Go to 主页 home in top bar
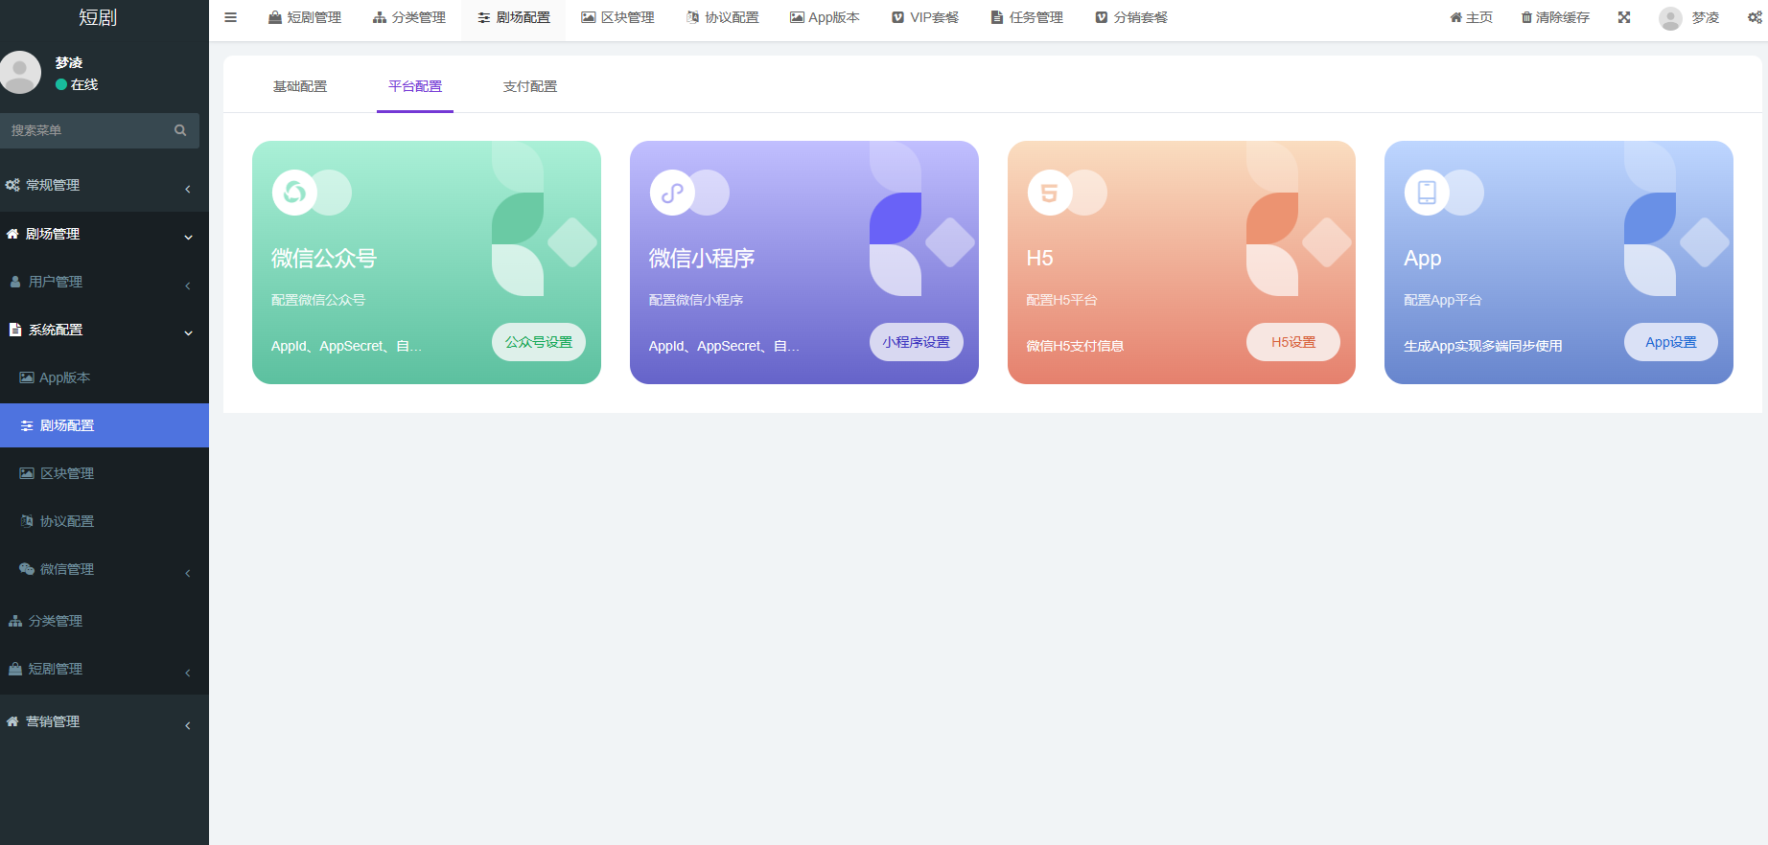1768x845 pixels. click(1472, 17)
